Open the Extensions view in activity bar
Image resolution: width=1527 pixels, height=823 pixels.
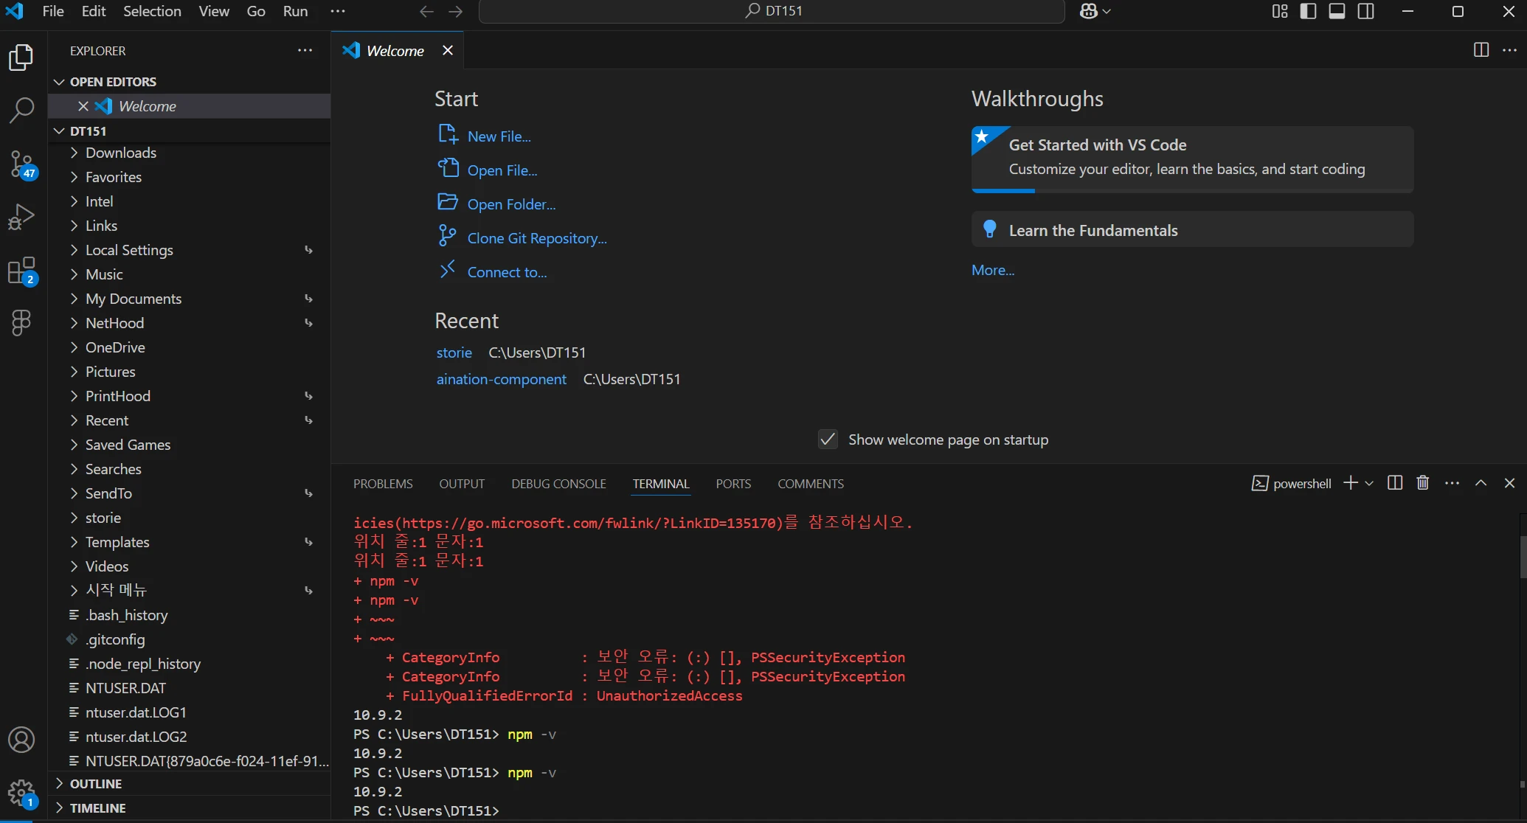pyautogui.click(x=21, y=271)
